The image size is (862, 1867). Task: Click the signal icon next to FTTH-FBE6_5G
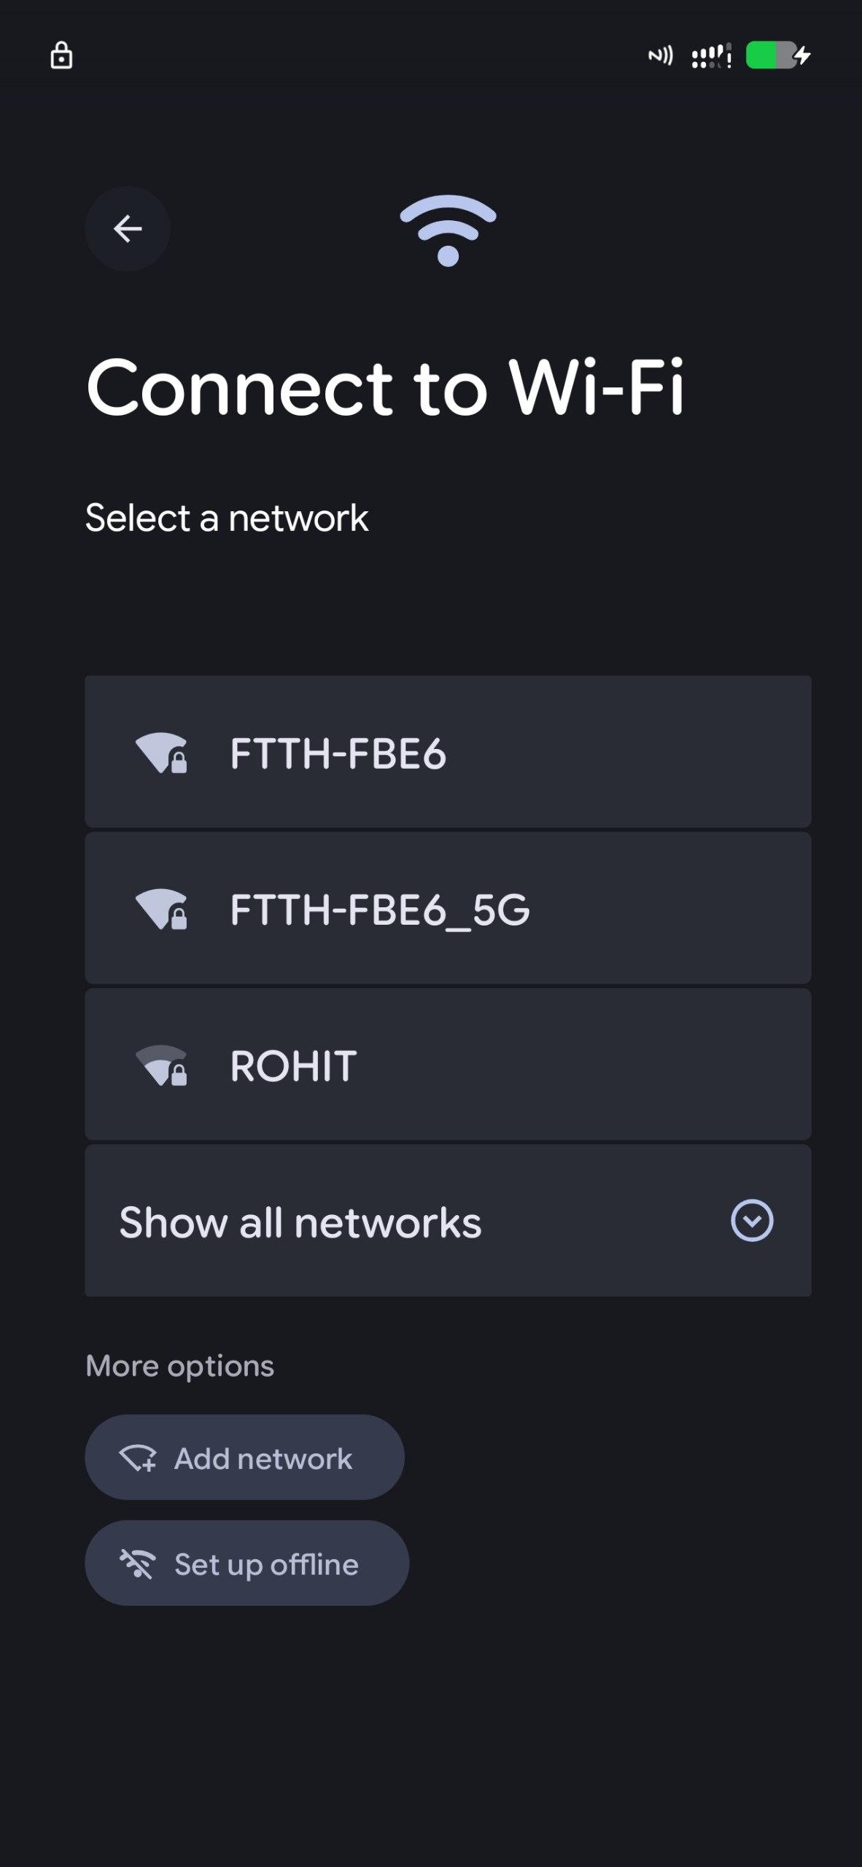pyautogui.click(x=161, y=909)
